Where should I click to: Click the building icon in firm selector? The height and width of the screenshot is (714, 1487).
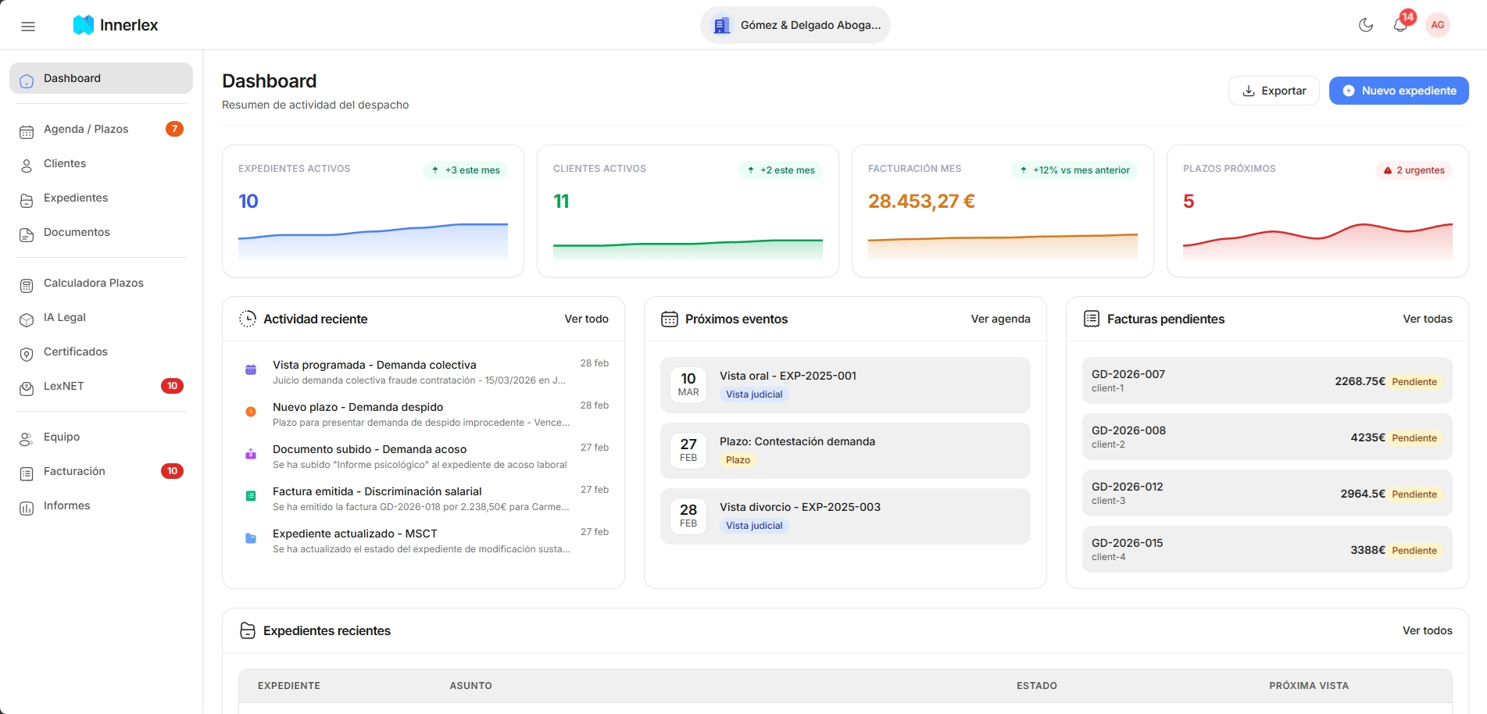tap(722, 25)
